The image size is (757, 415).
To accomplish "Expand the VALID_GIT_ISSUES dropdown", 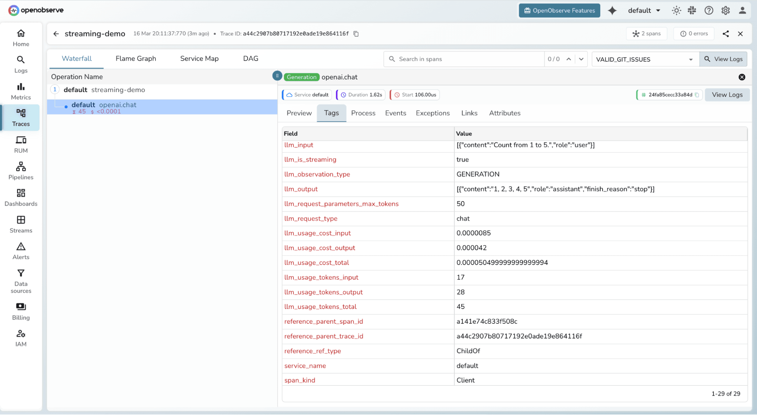I will coord(690,59).
